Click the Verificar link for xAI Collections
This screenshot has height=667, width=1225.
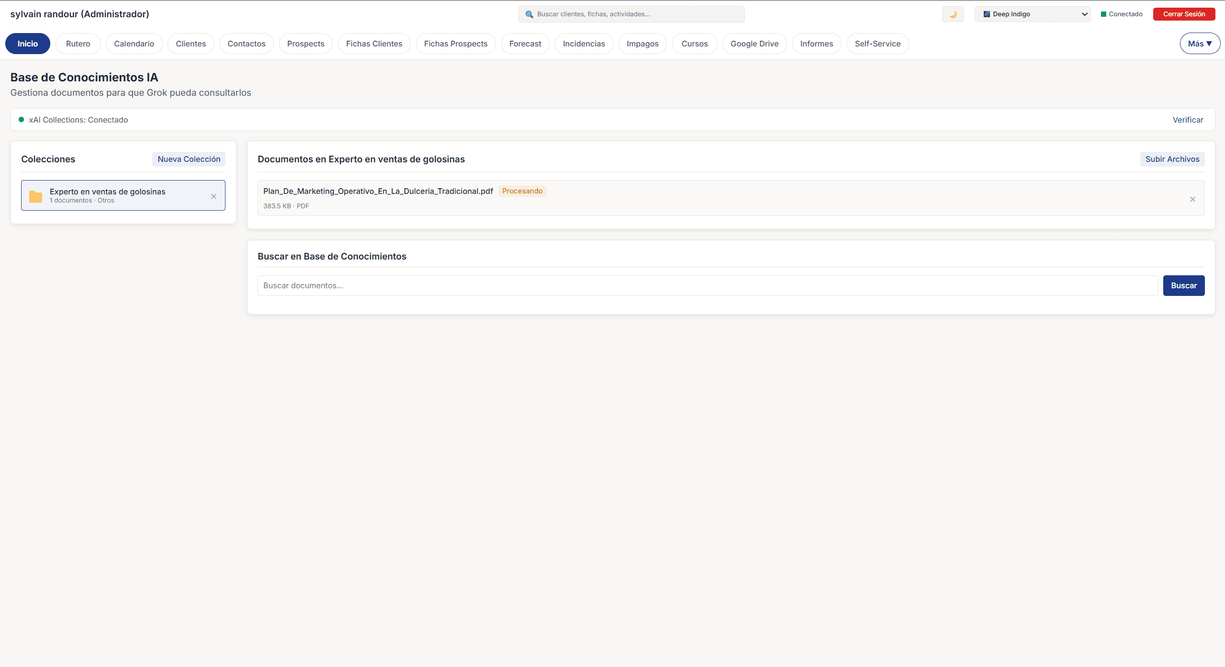point(1188,119)
